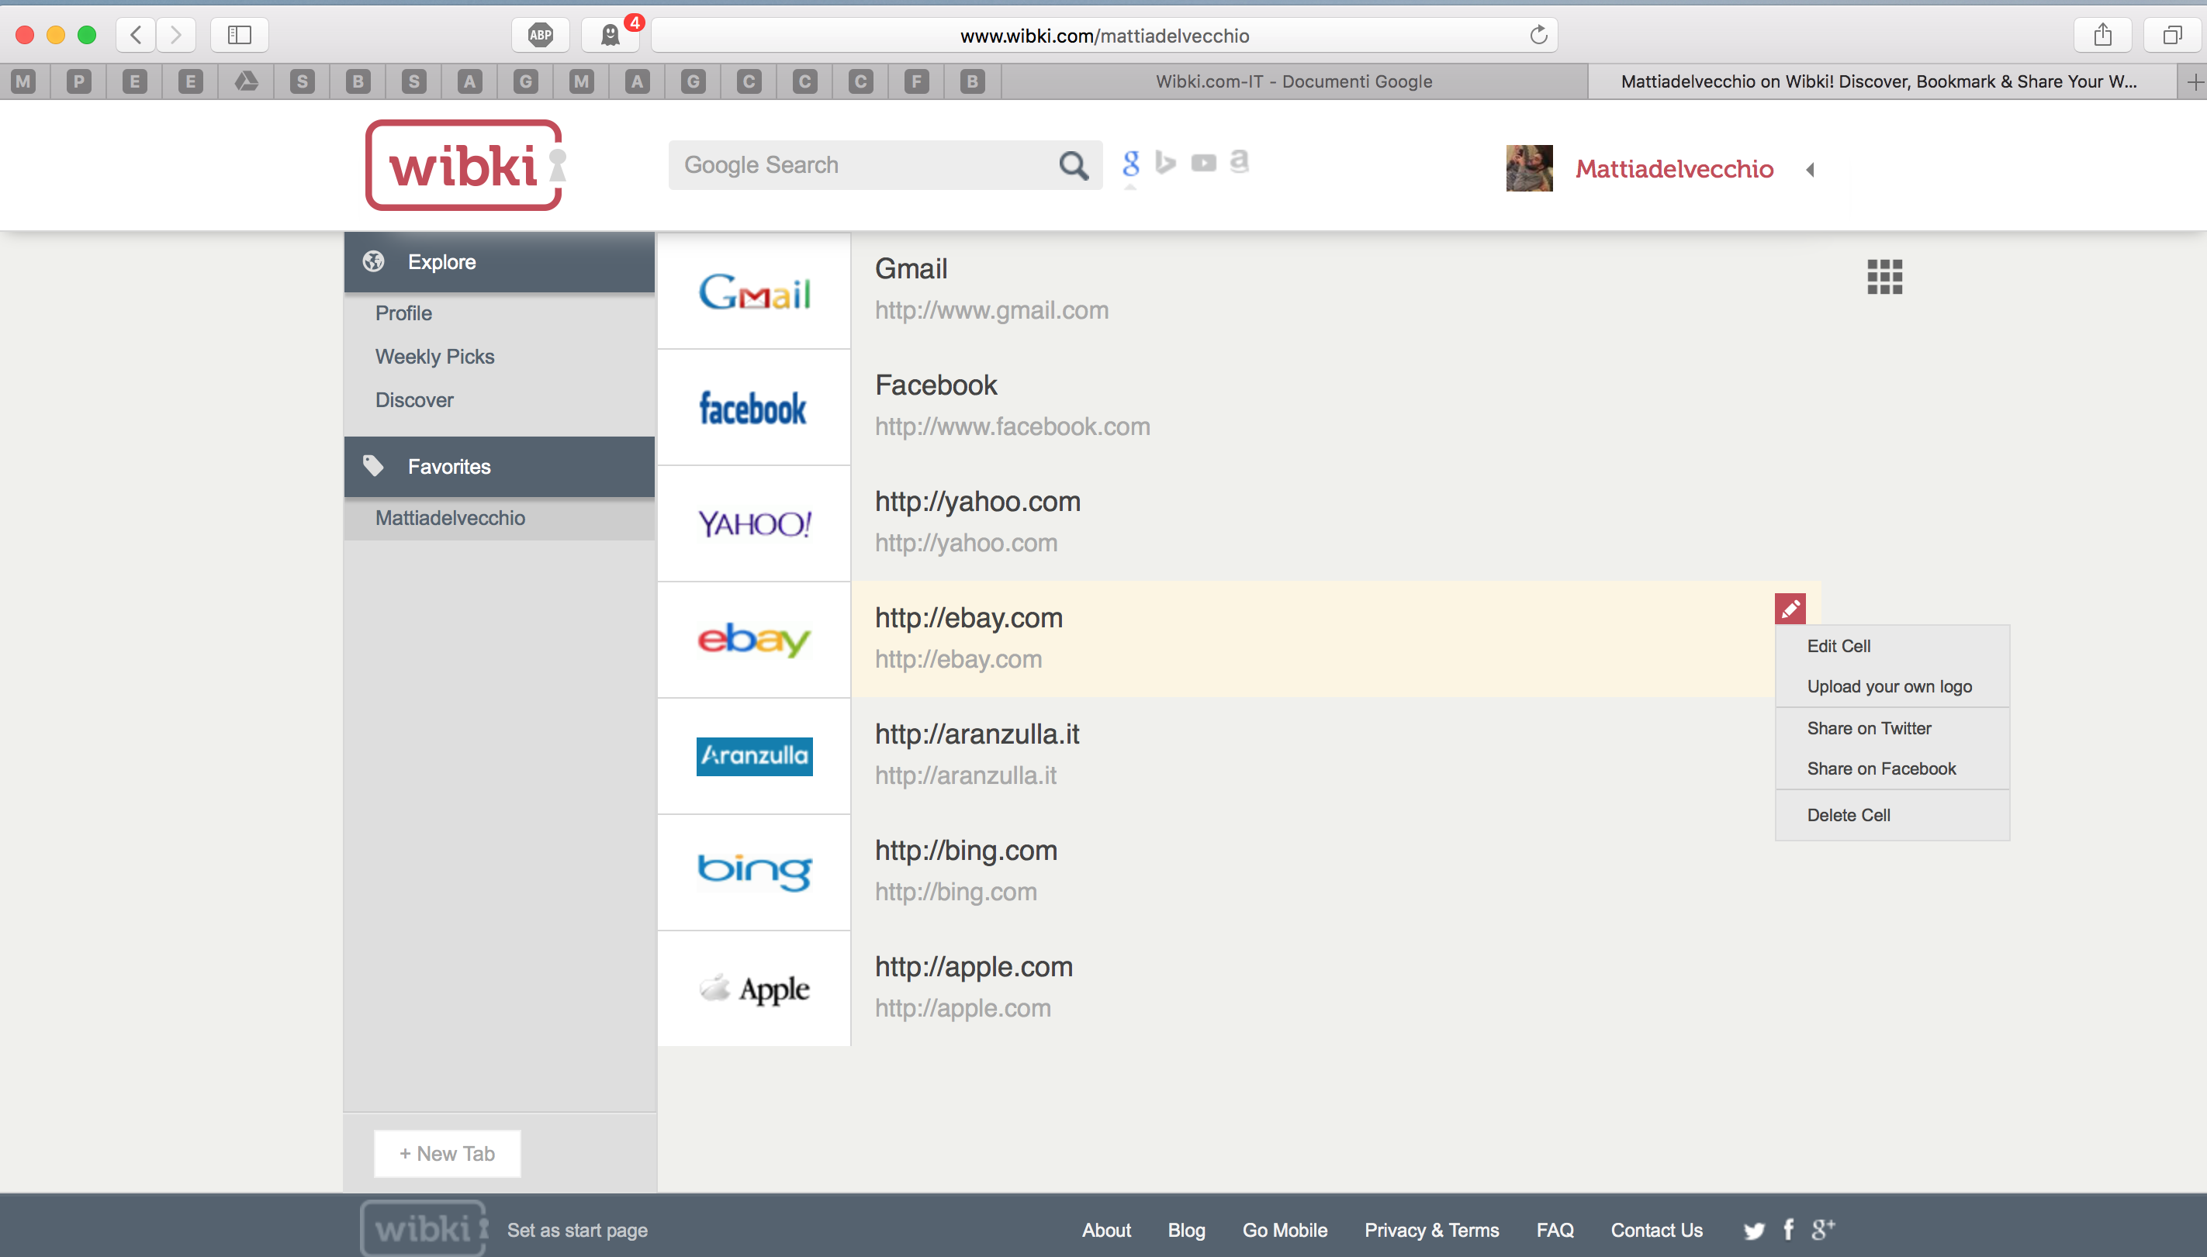Select YouTube search engine icon
Image resolution: width=2207 pixels, height=1257 pixels.
pos(1203,162)
